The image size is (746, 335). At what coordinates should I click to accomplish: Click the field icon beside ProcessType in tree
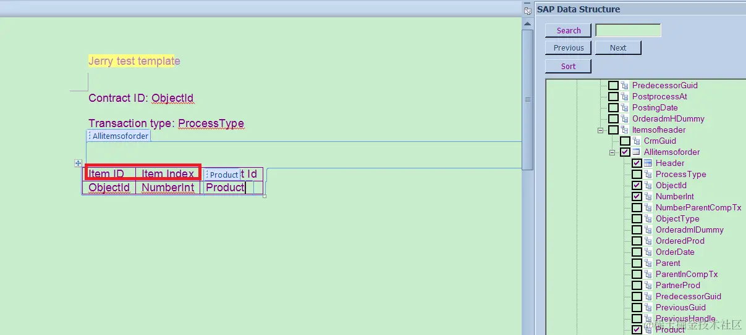click(x=648, y=174)
